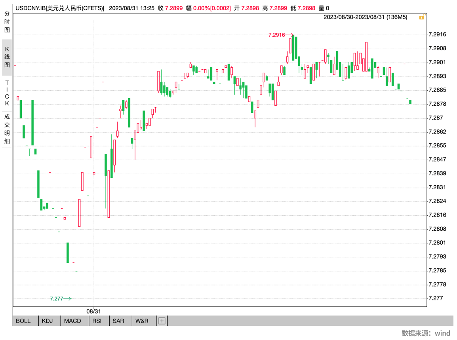
Task: Click the 7.277 label on price axis
Action: pos(436,298)
